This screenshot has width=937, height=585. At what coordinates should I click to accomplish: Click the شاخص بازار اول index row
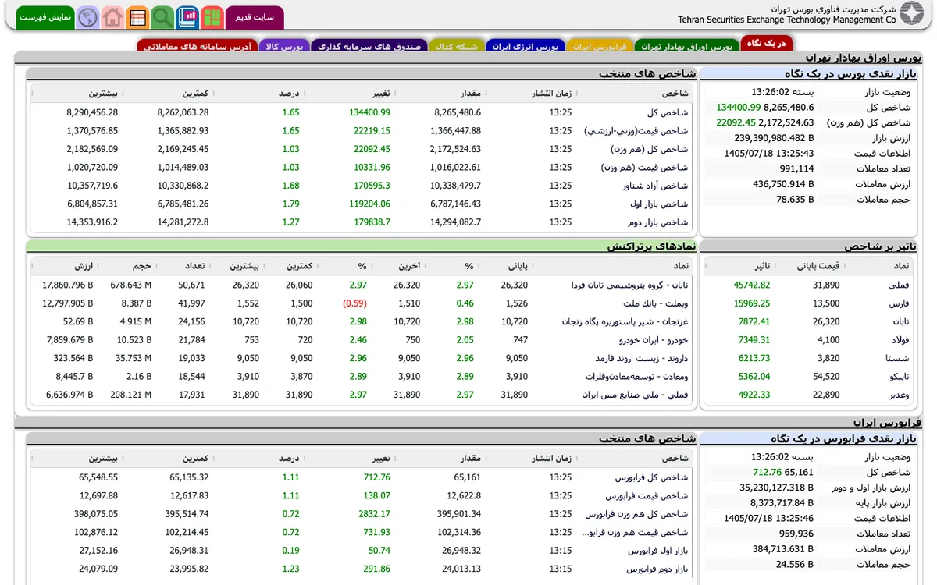360,204
